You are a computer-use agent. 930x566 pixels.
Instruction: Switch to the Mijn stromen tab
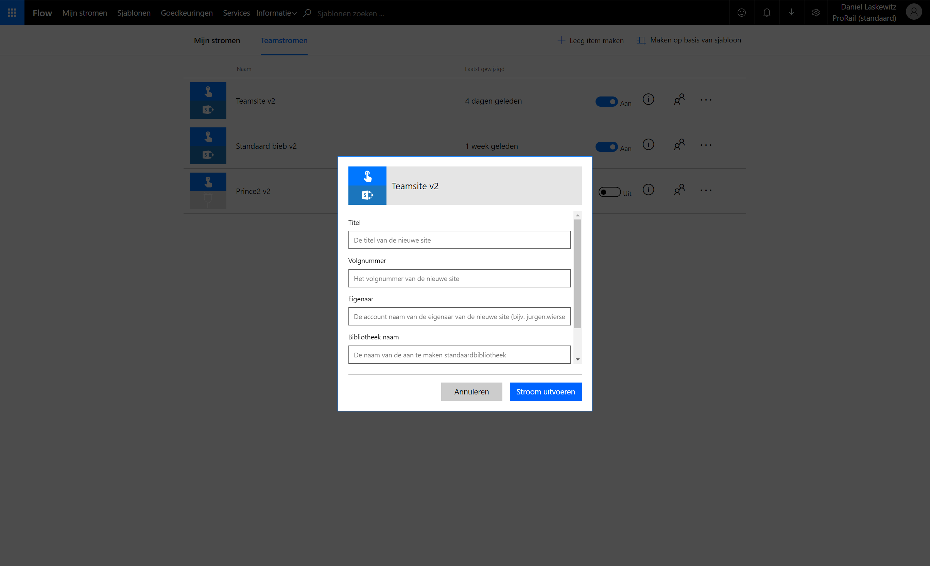point(217,40)
